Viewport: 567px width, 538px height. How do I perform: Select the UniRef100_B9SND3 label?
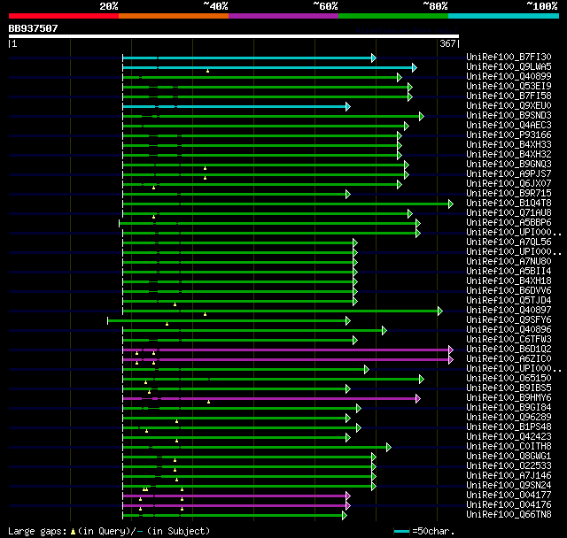pos(509,116)
